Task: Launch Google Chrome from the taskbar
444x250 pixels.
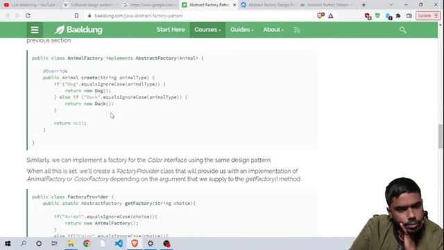Action: tap(87, 244)
